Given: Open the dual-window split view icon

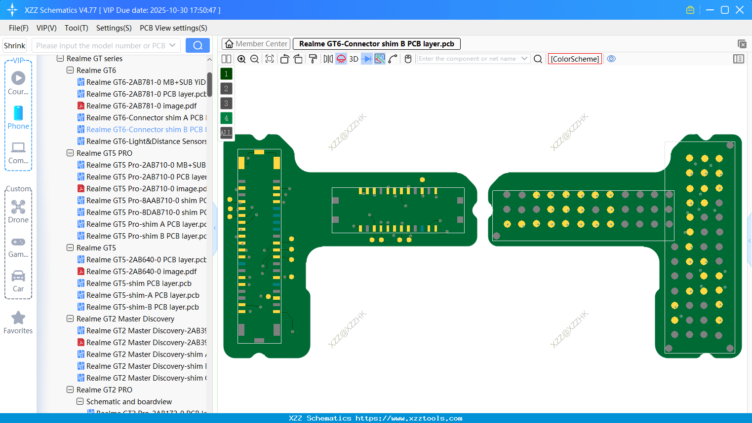Looking at the screenshot, I should pyautogui.click(x=226, y=59).
